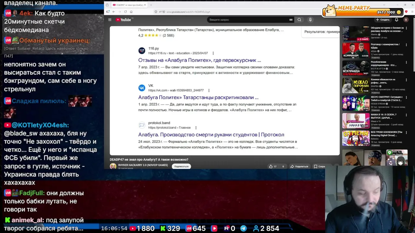The width and height of the screenshot is (415, 233).
Task: Open the on-screen keyboard in search box
Action: tap(291, 20)
